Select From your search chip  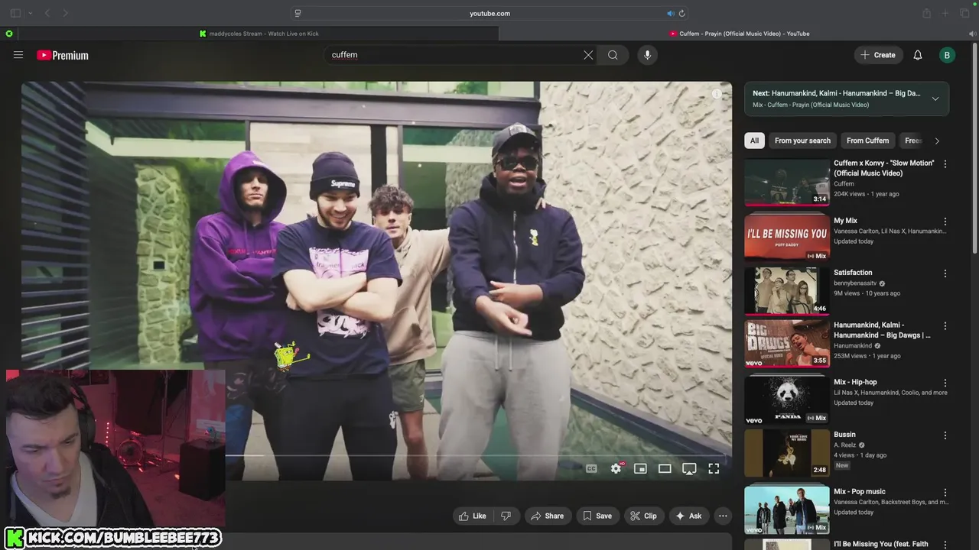pyautogui.click(x=802, y=141)
